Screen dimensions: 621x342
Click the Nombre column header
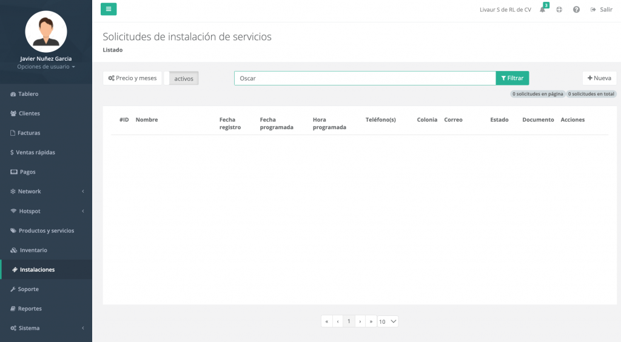tap(147, 119)
